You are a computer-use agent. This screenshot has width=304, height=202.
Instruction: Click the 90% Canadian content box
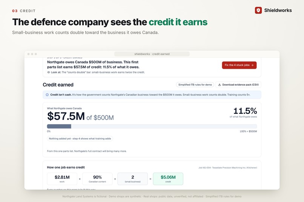(97, 179)
